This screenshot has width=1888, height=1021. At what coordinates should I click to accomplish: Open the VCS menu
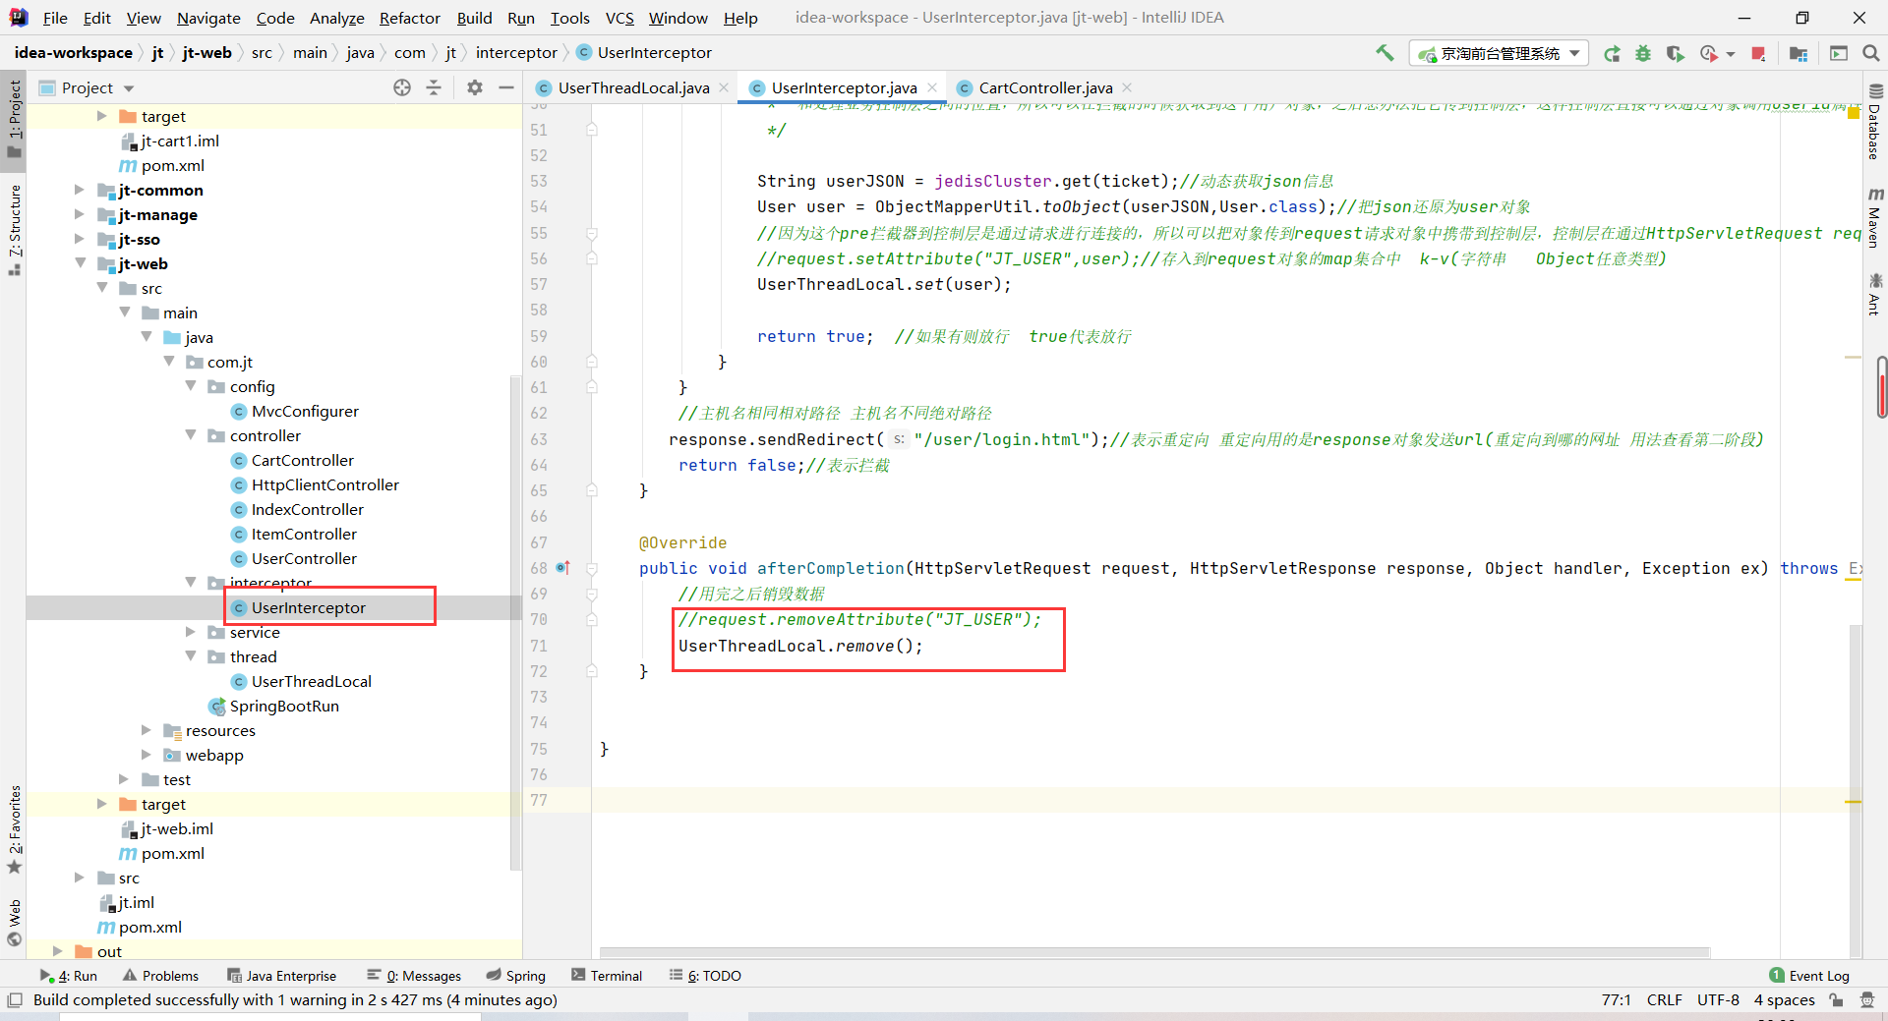[x=619, y=18]
